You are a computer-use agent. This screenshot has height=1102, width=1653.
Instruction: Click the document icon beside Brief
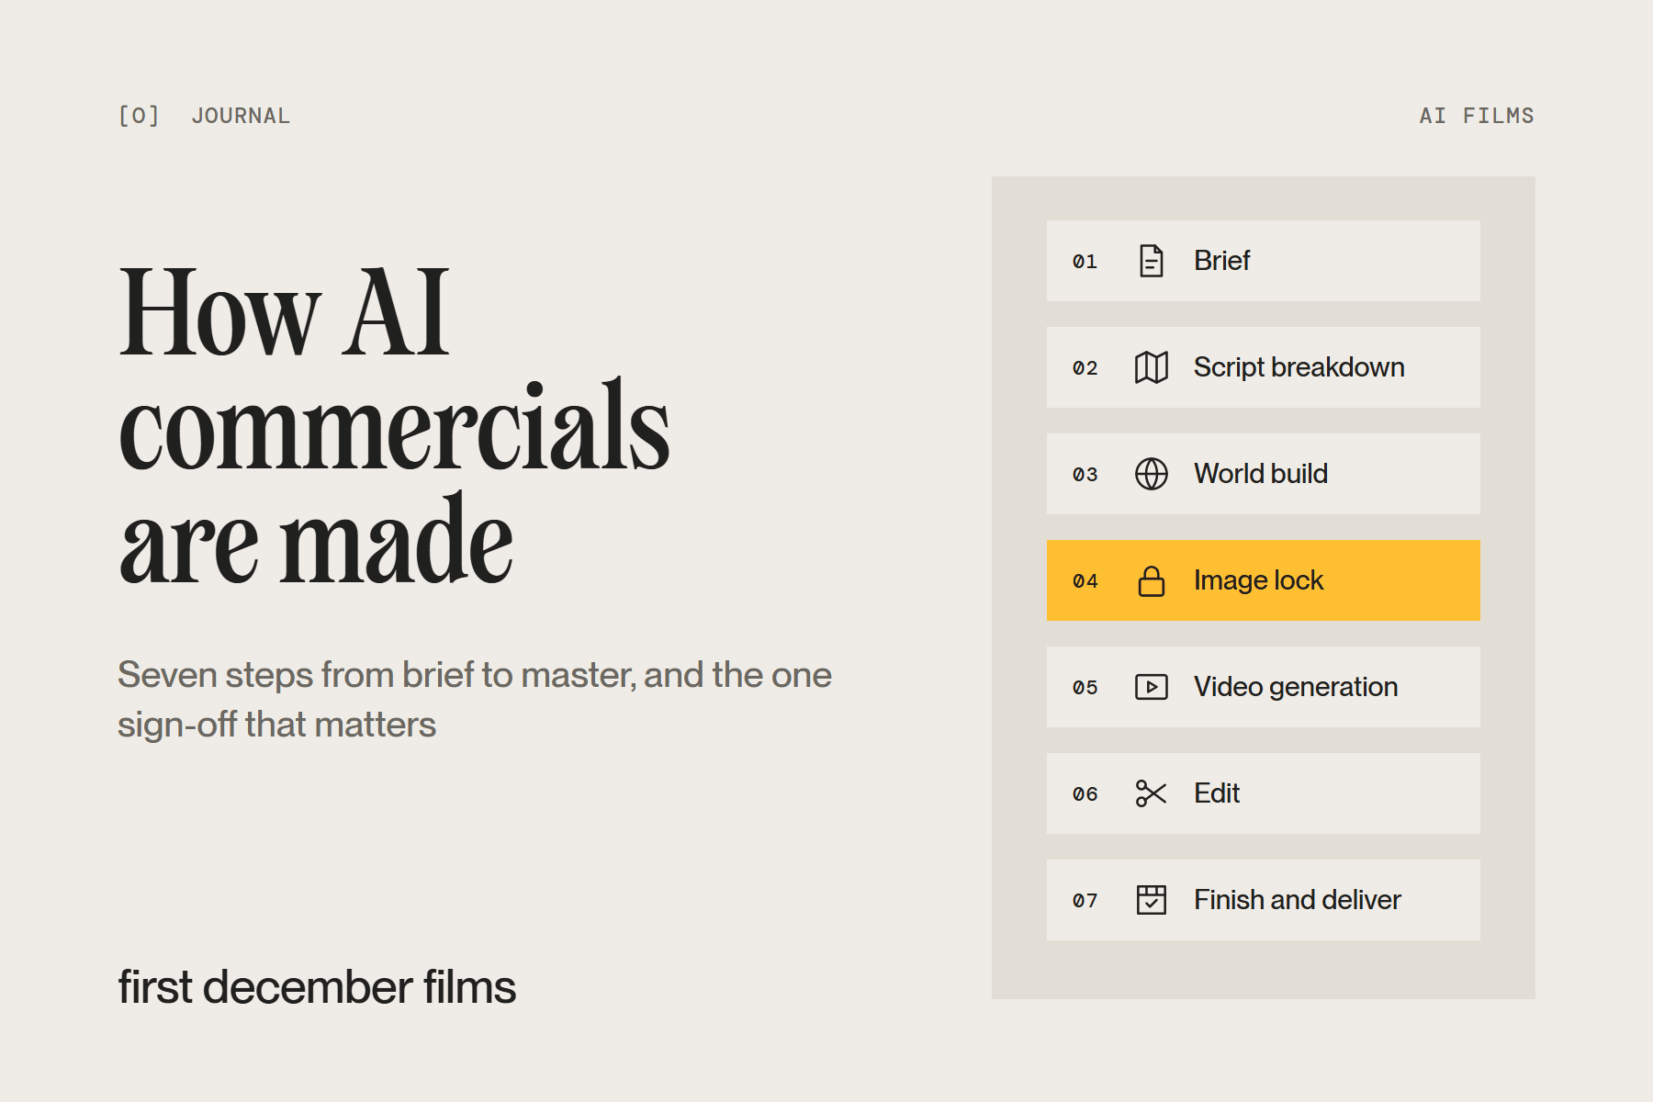[x=1151, y=261]
